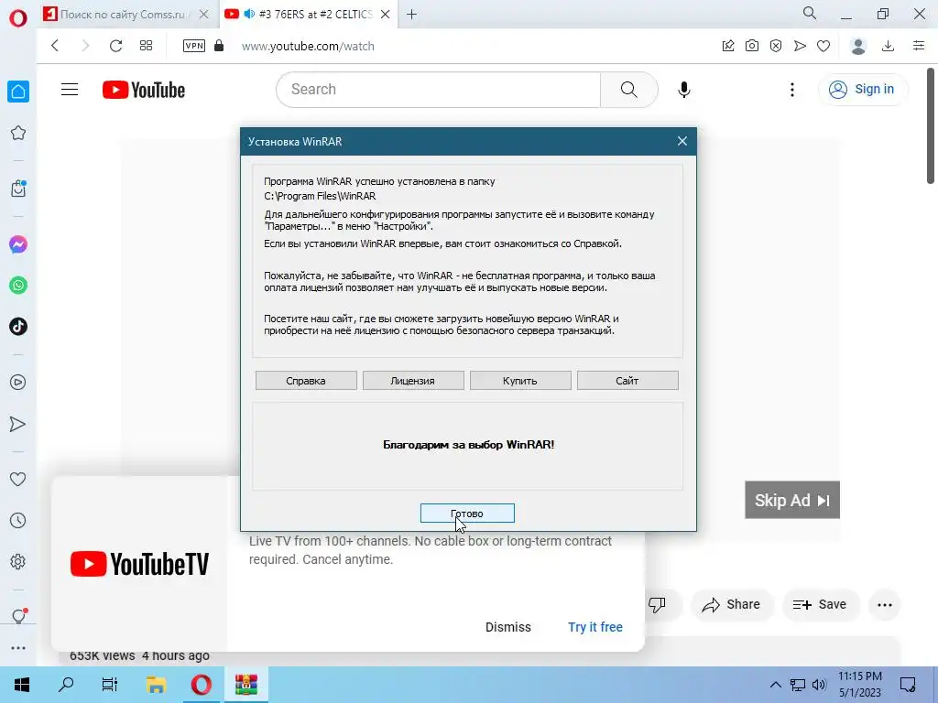Click the page vertical scrollbar
Screen dimensions: 938x703
pyautogui.click(x=931, y=127)
